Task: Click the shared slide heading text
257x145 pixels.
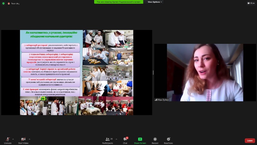Action: [x=51, y=34]
